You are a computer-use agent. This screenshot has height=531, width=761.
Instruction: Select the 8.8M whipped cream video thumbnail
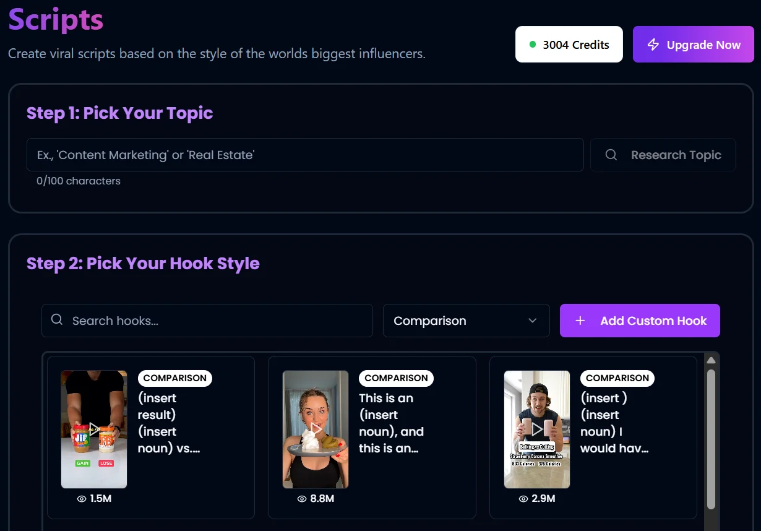coord(316,429)
